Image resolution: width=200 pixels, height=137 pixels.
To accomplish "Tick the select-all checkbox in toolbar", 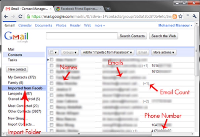I will click(x=52, y=52).
